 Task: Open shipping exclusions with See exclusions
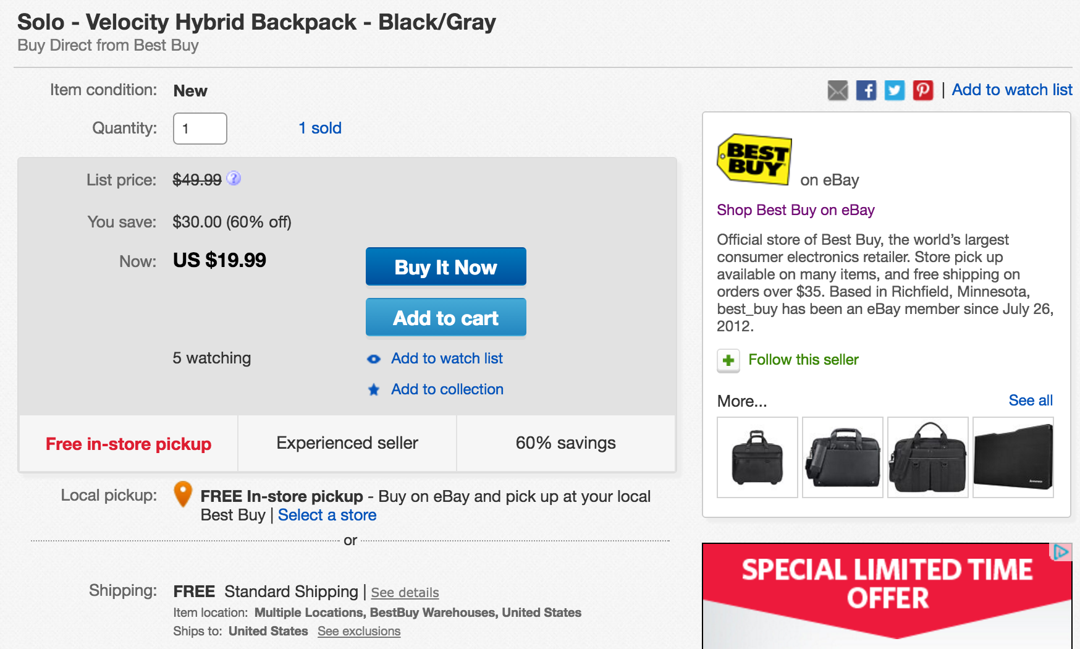pyautogui.click(x=358, y=631)
